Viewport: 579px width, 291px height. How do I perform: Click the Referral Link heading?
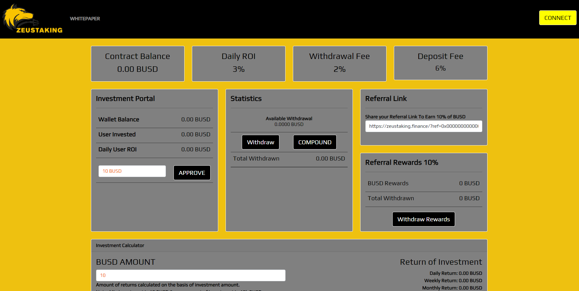click(x=386, y=99)
